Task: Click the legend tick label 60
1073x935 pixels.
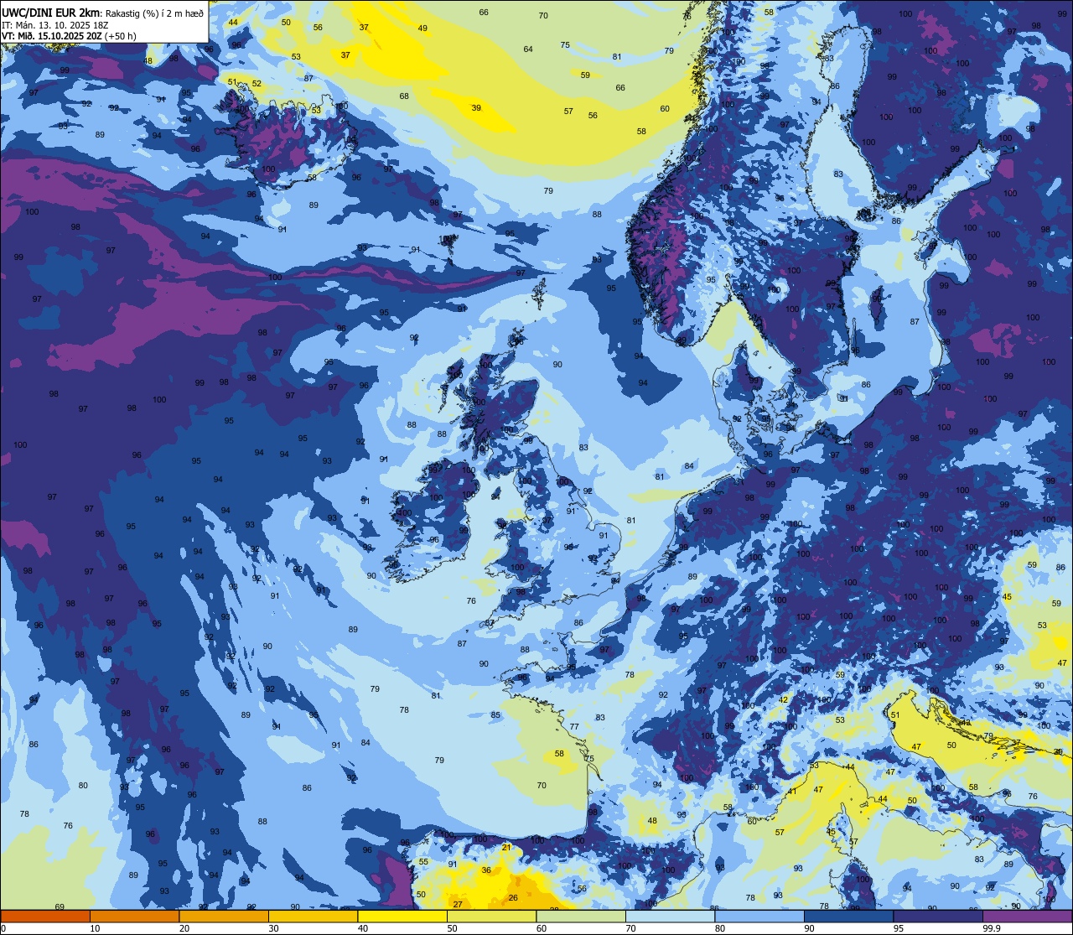Action: click(x=542, y=928)
